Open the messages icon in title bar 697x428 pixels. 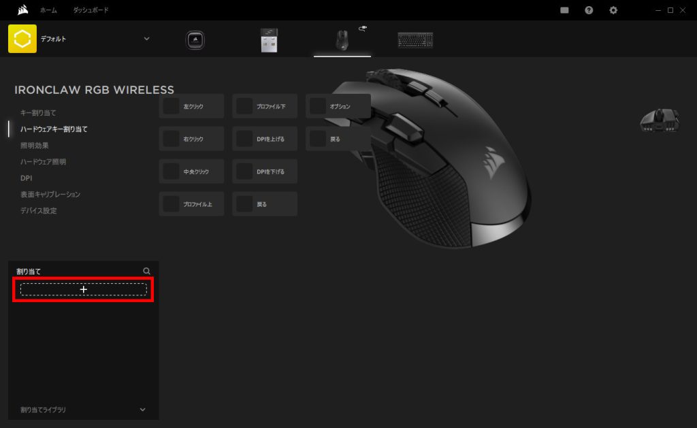point(564,10)
